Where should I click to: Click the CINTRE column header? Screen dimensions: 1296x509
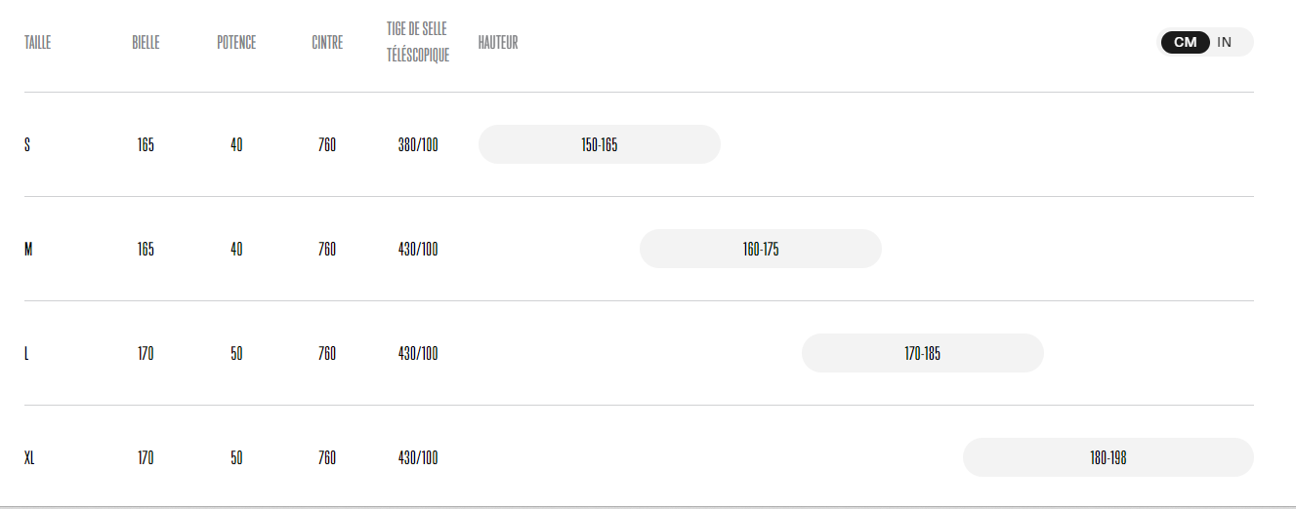coord(327,43)
